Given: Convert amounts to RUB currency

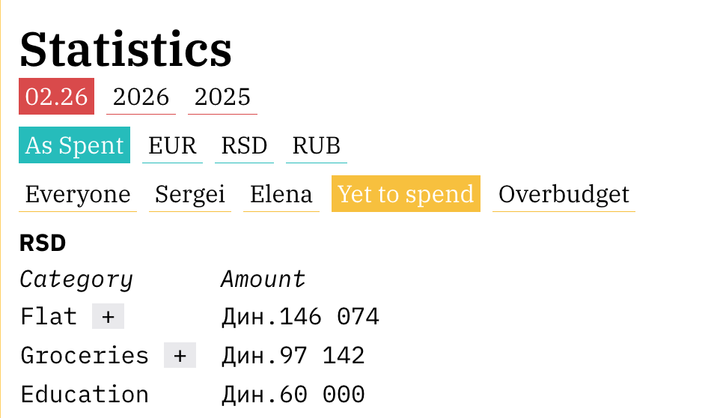Looking at the screenshot, I should coord(316,145).
